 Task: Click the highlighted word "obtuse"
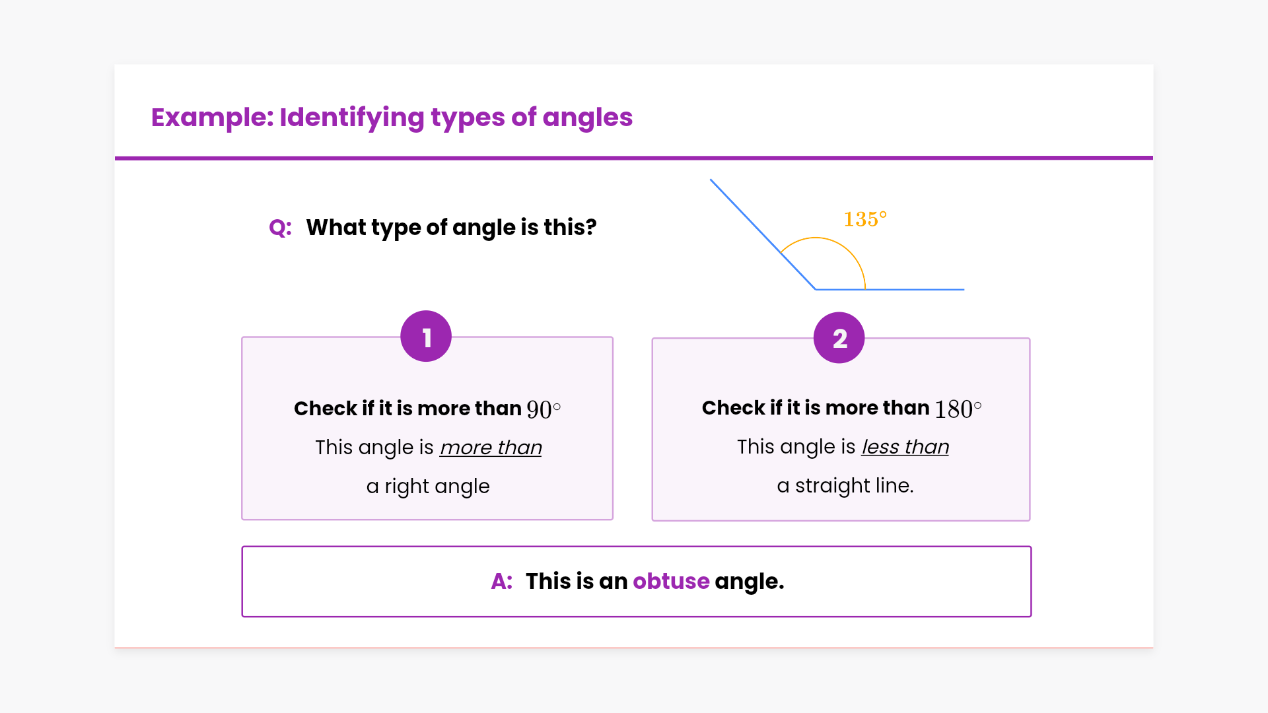(671, 582)
